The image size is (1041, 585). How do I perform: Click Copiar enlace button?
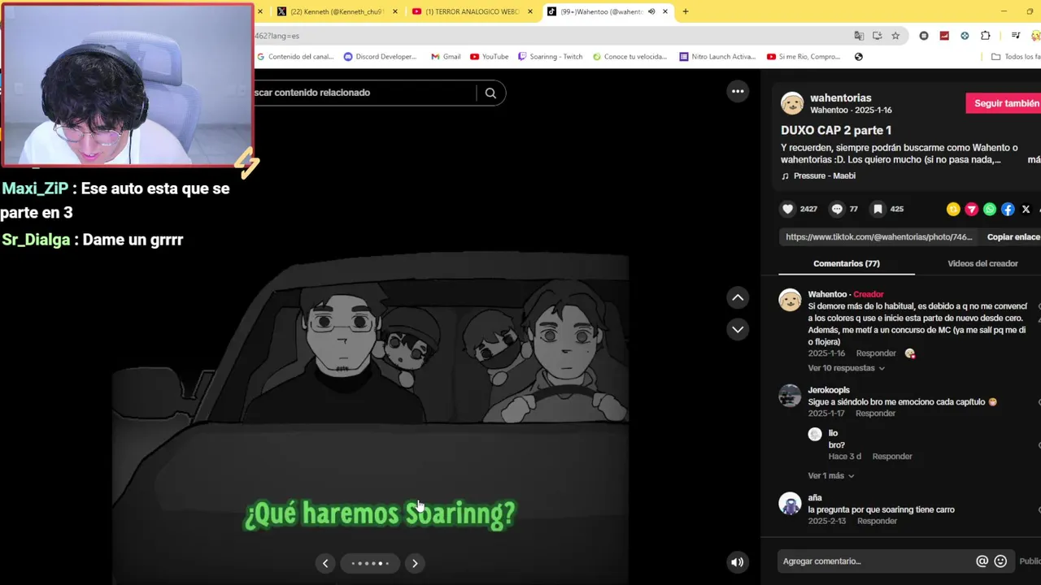(1013, 236)
